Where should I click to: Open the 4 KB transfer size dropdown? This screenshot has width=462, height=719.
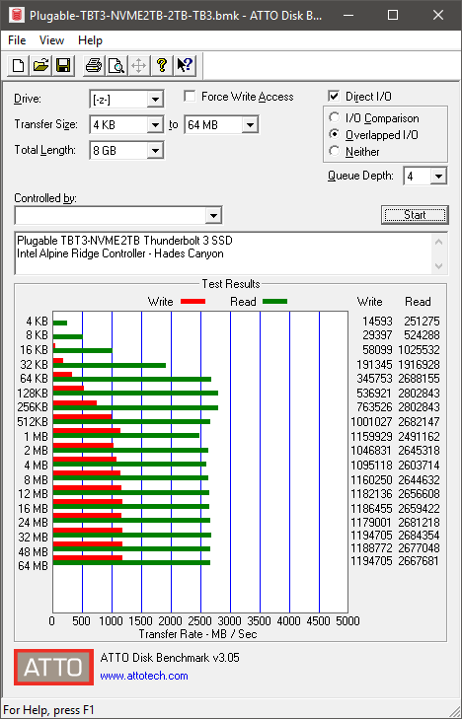(x=156, y=124)
